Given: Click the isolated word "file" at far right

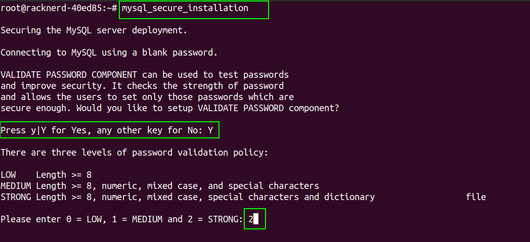Looking at the screenshot, I should (x=476, y=197).
